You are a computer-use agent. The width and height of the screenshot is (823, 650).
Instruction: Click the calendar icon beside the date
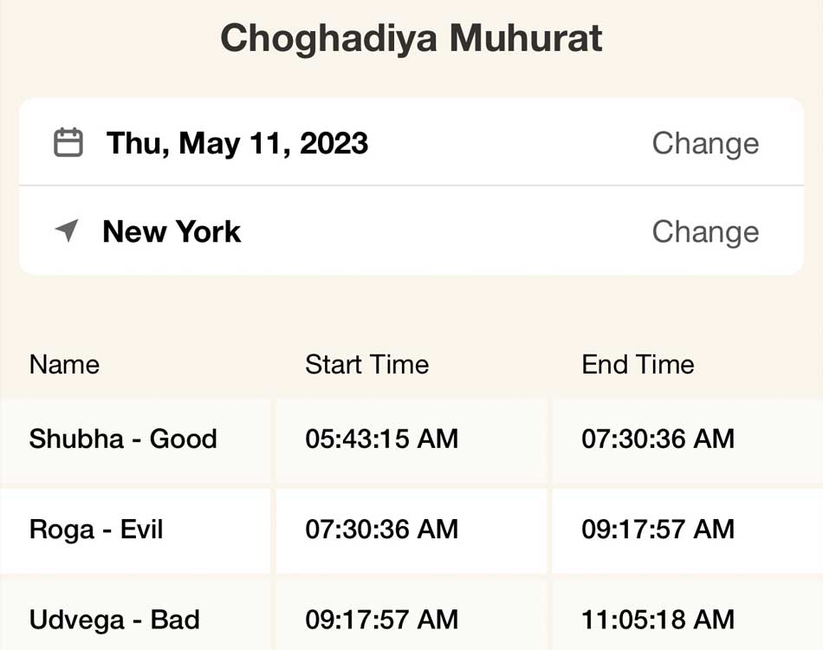coord(68,142)
